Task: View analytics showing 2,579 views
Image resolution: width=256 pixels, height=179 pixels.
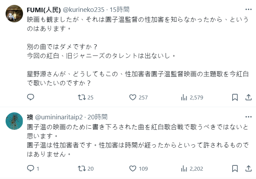Action: pos(184,97)
